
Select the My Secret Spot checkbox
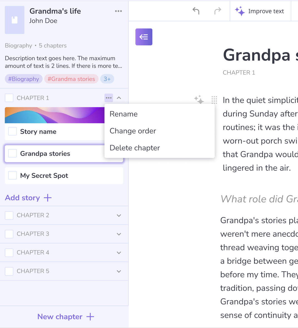click(x=13, y=175)
